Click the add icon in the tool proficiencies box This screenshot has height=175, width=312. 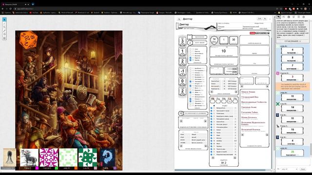pos(181,121)
